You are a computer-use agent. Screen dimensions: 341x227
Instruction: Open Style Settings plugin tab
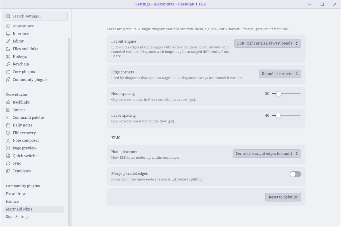coord(34,217)
